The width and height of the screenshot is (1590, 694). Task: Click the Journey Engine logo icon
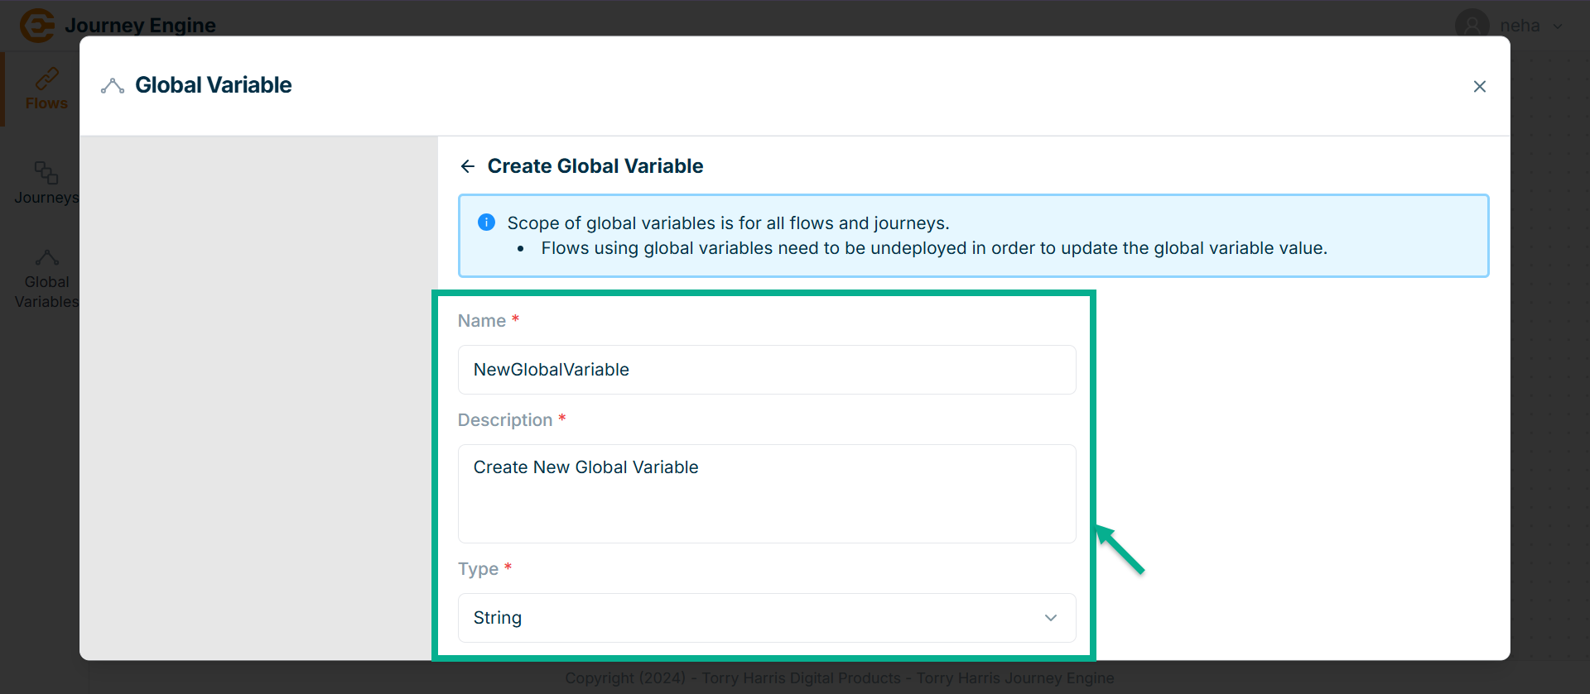tap(36, 25)
